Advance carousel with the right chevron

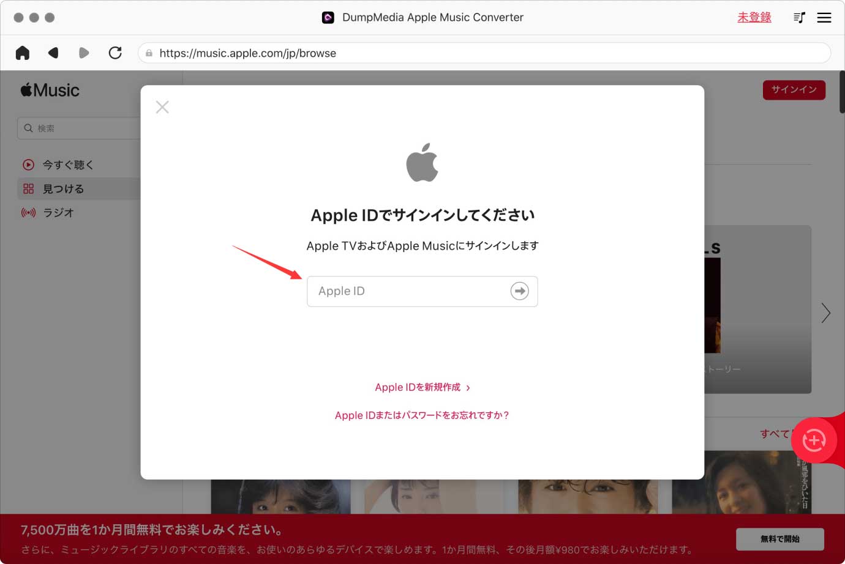click(x=826, y=313)
